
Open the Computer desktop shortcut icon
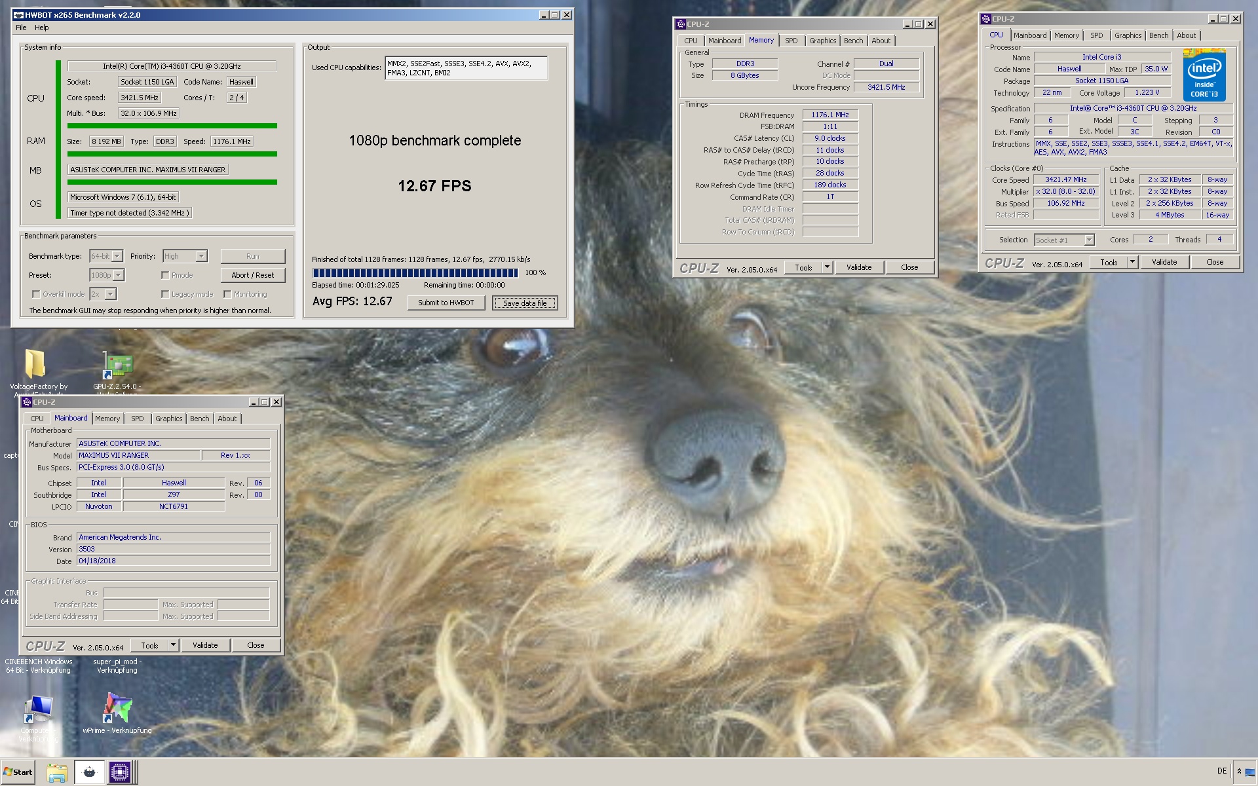click(38, 711)
